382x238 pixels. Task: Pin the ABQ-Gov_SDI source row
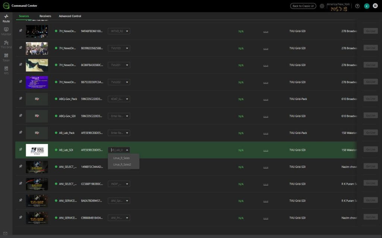coord(21,116)
